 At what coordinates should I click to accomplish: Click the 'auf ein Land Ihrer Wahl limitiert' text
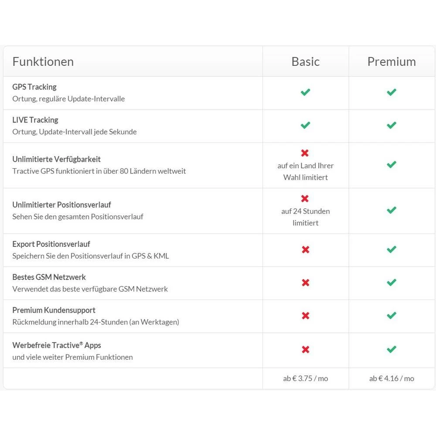(305, 171)
